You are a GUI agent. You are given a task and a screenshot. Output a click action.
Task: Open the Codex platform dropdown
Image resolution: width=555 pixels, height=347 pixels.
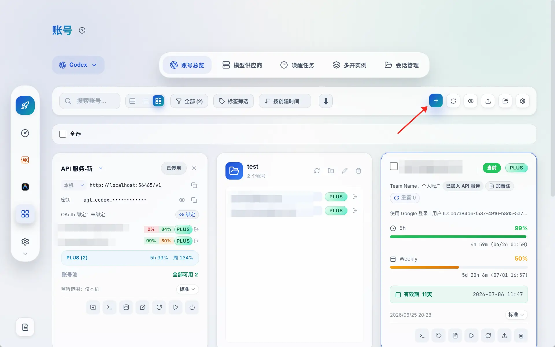click(78, 65)
